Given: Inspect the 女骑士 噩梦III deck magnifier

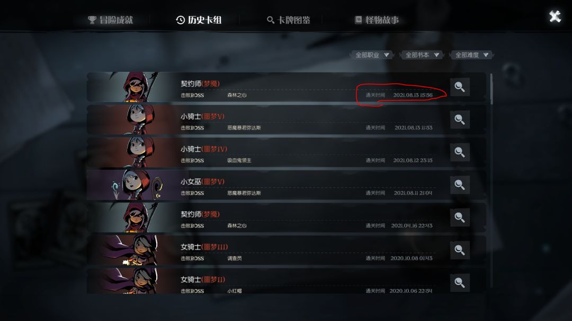Looking at the screenshot, I should (x=460, y=250).
